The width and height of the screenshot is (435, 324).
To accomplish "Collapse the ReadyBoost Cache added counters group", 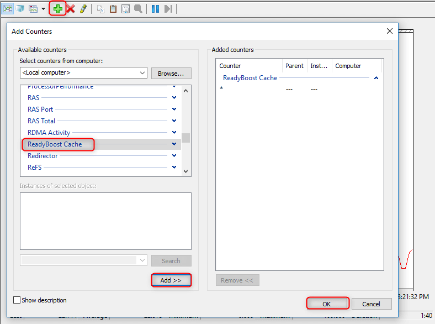I will (376, 78).
